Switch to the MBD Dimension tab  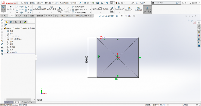67,16
